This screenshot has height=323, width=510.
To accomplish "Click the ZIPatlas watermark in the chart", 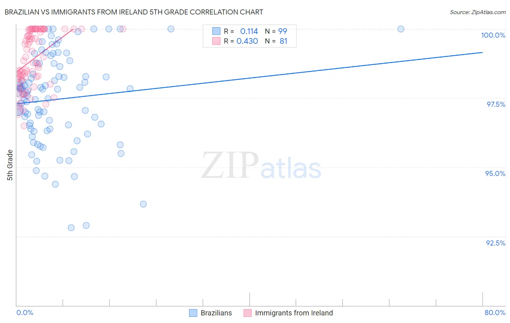I will (x=261, y=166).
